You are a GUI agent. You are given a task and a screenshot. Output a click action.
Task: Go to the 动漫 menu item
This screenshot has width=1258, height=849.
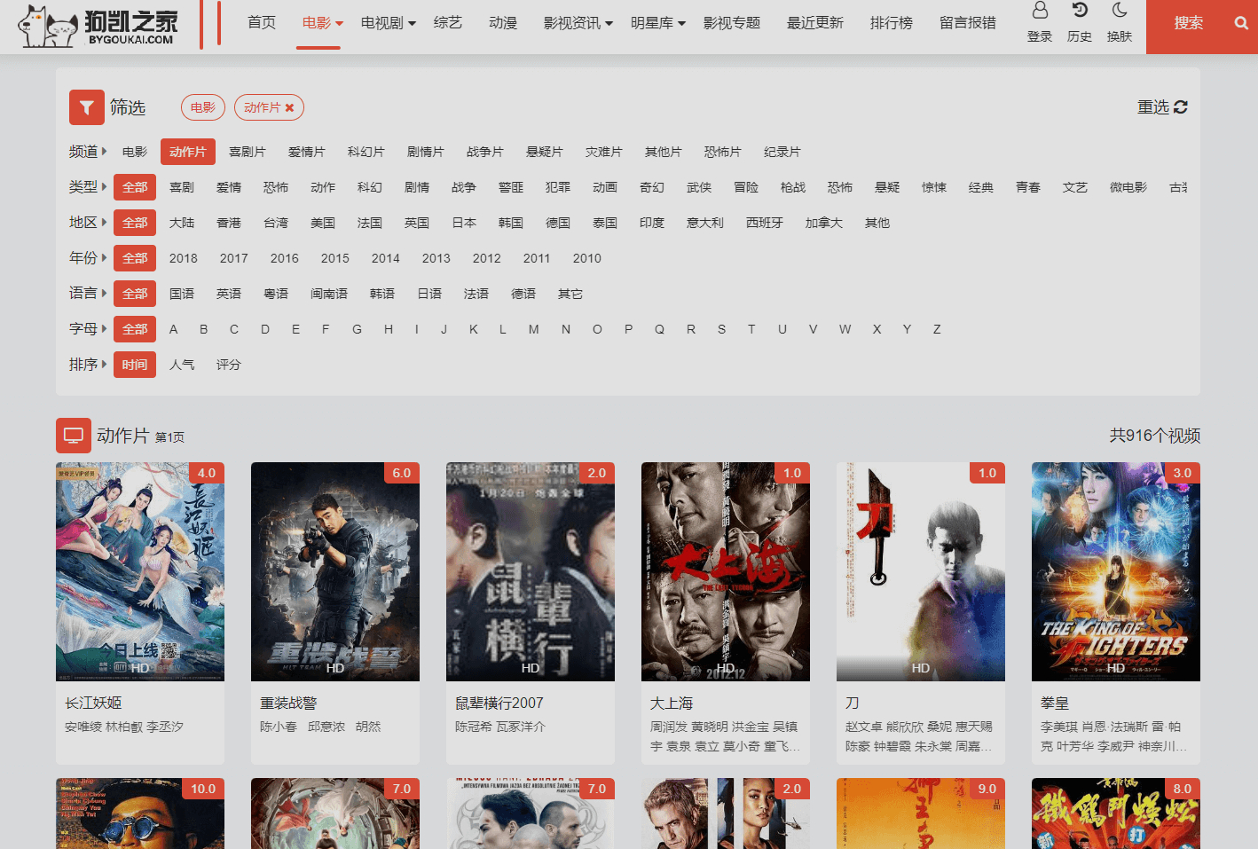click(x=503, y=23)
